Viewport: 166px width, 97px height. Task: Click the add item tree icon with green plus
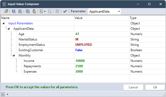click(42, 11)
